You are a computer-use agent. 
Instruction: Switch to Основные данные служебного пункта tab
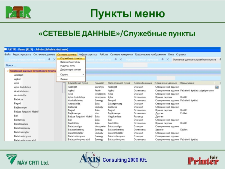(194, 59)
